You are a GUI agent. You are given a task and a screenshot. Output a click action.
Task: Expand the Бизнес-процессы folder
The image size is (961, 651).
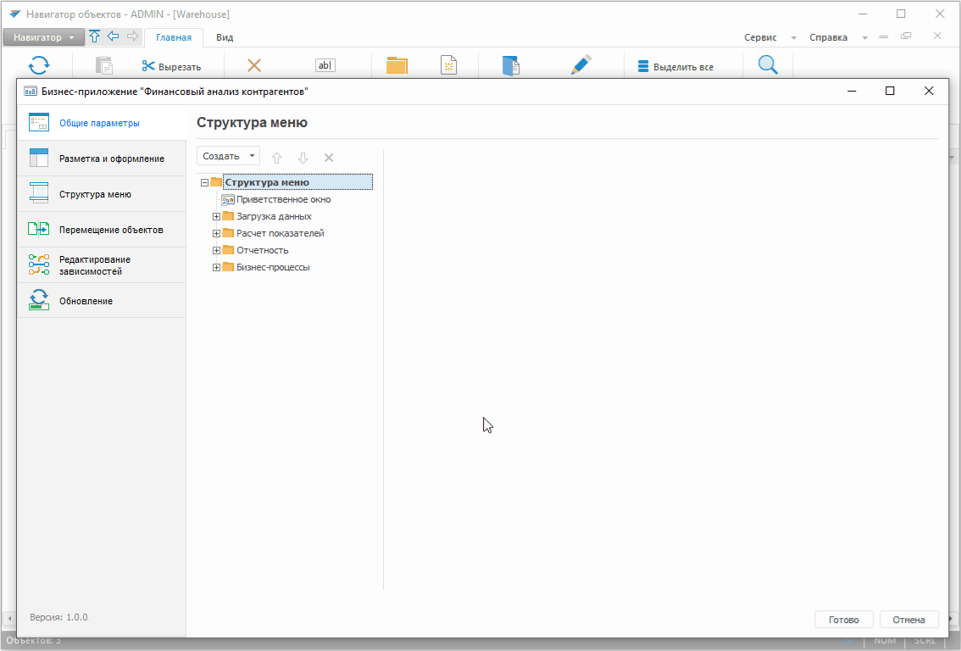point(217,268)
